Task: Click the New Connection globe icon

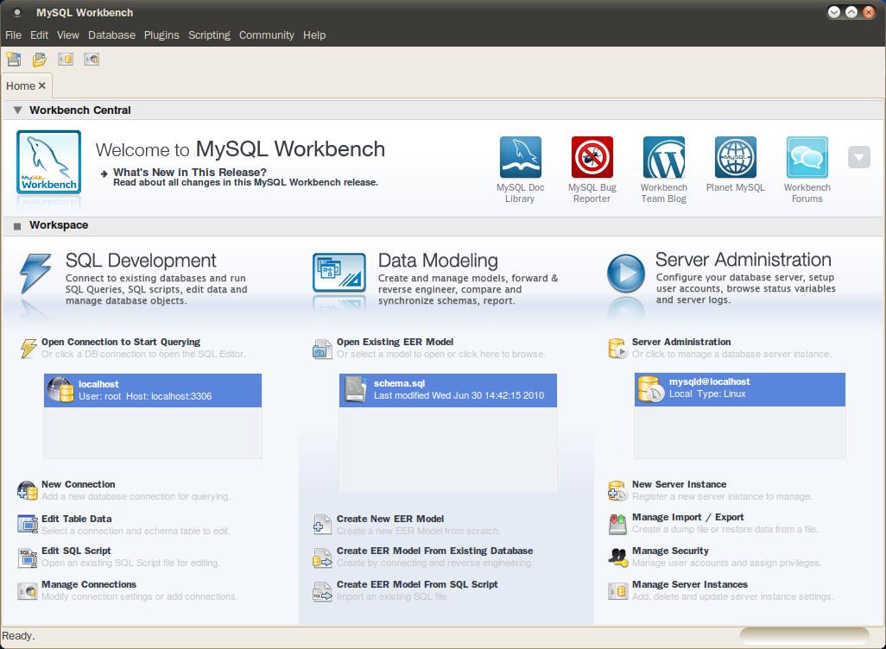Action: [x=27, y=490]
